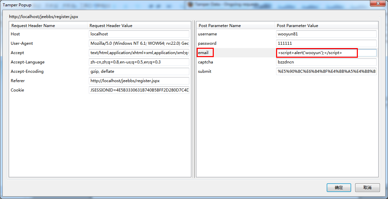Select the Accept-Encoding row label
The image size is (388, 199).
27,71
